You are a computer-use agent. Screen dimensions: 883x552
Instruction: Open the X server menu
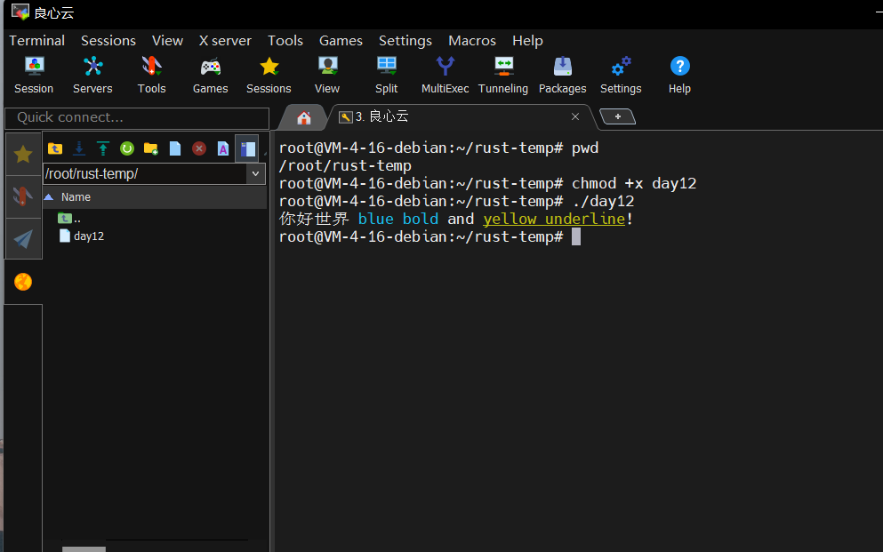click(x=225, y=41)
